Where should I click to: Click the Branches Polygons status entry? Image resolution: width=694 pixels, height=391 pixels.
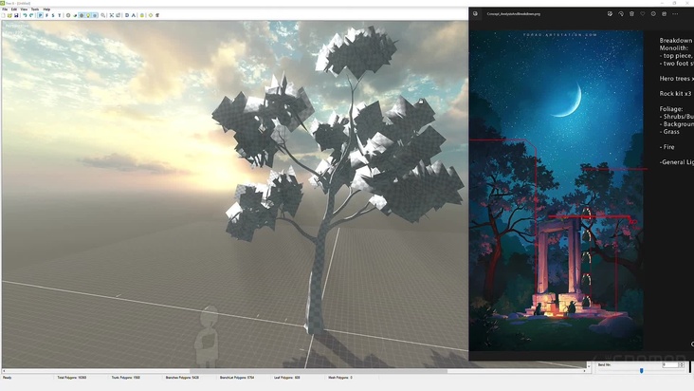click(182, 378)
